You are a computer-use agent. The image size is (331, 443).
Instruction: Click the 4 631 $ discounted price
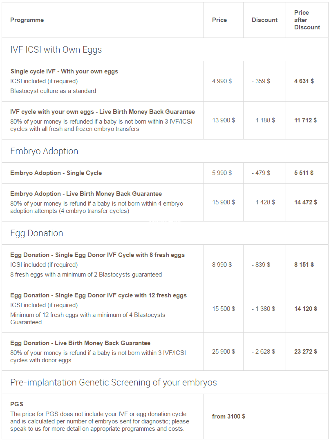[x=304, y=81]
